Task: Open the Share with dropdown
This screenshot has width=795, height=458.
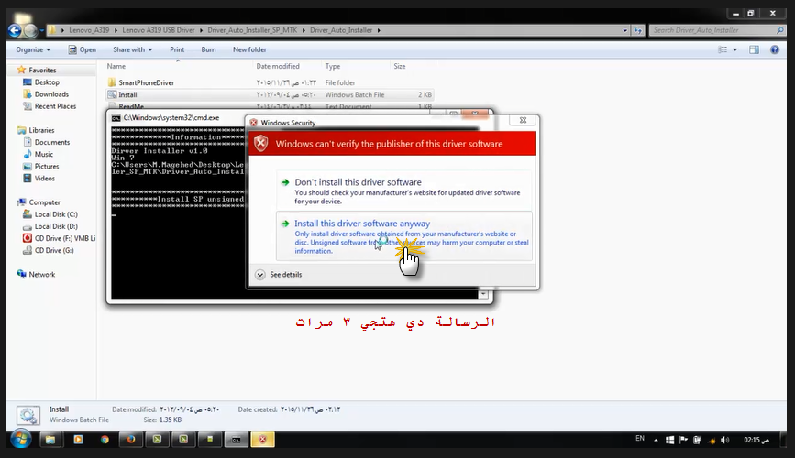Action: (132, 49)
